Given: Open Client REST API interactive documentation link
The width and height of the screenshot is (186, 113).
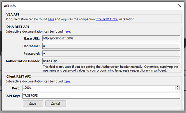Looking at the screenshot, I should click(x=67, y=81).
